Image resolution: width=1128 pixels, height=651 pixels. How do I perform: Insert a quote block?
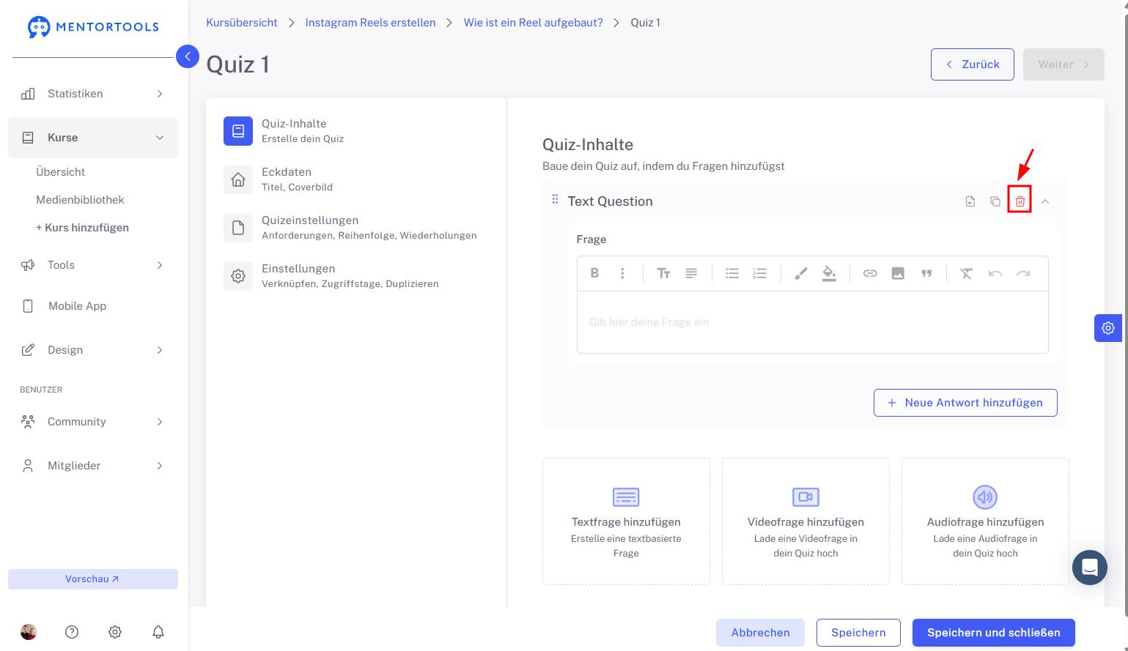[926, 273]
